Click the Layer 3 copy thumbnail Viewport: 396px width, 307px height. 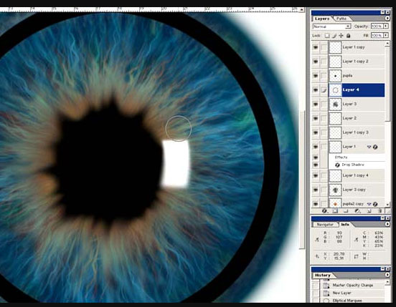click(336, 190)
